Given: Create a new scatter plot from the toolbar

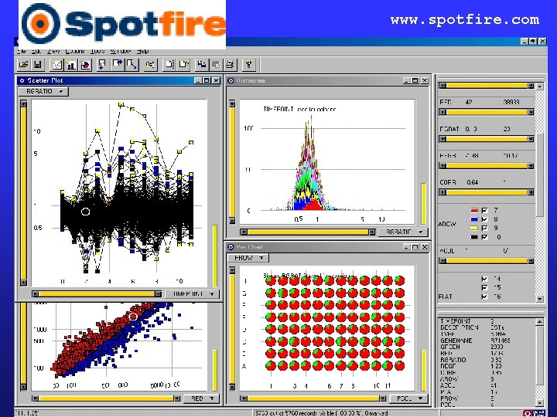Looking at the screenshot, I should click(x=56, y=65).
